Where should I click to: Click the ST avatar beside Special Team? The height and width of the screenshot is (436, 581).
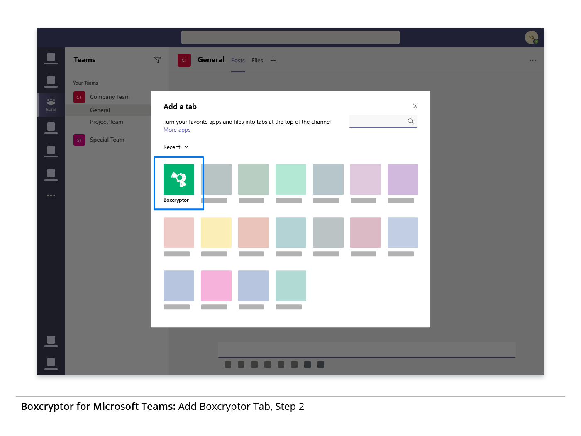(x=79, y=140)
